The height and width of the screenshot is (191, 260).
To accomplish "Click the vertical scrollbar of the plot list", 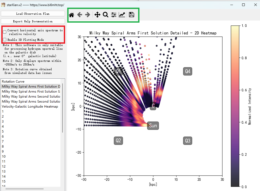I will click(63, 110).
